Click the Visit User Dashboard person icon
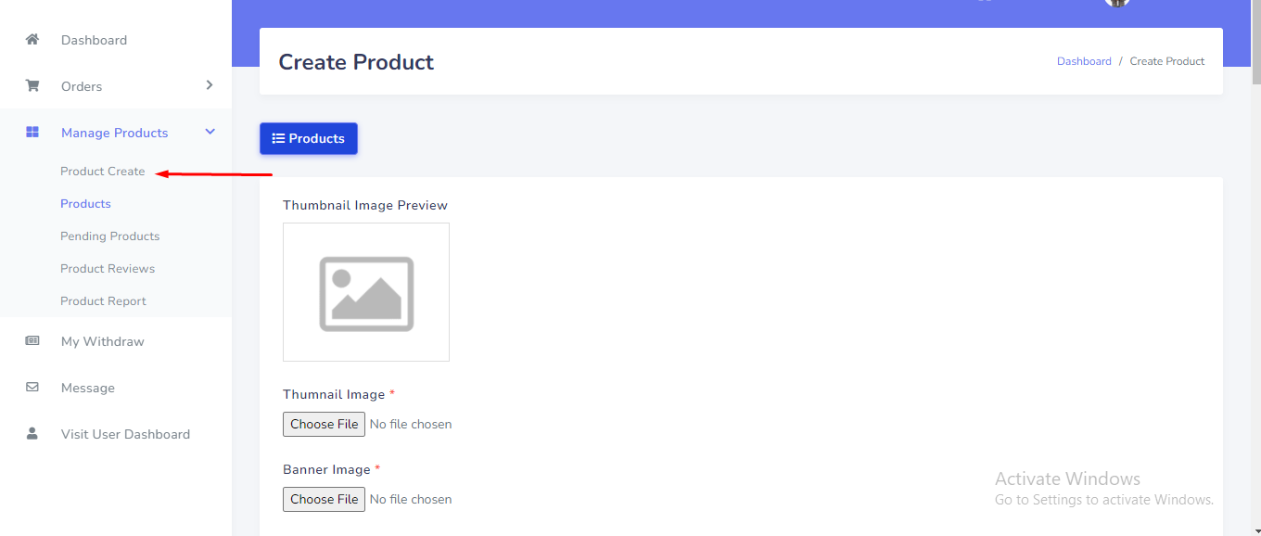1261x536 pixels. click(x=32, y=434)
